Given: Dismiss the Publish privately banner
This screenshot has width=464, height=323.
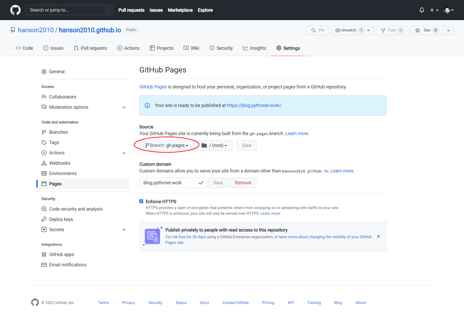Looking at the screenshot, I should (x=379, y=236).
